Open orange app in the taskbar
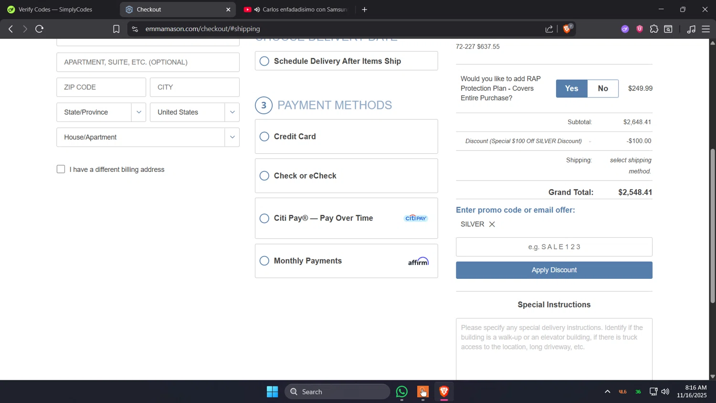 point(423,392)
